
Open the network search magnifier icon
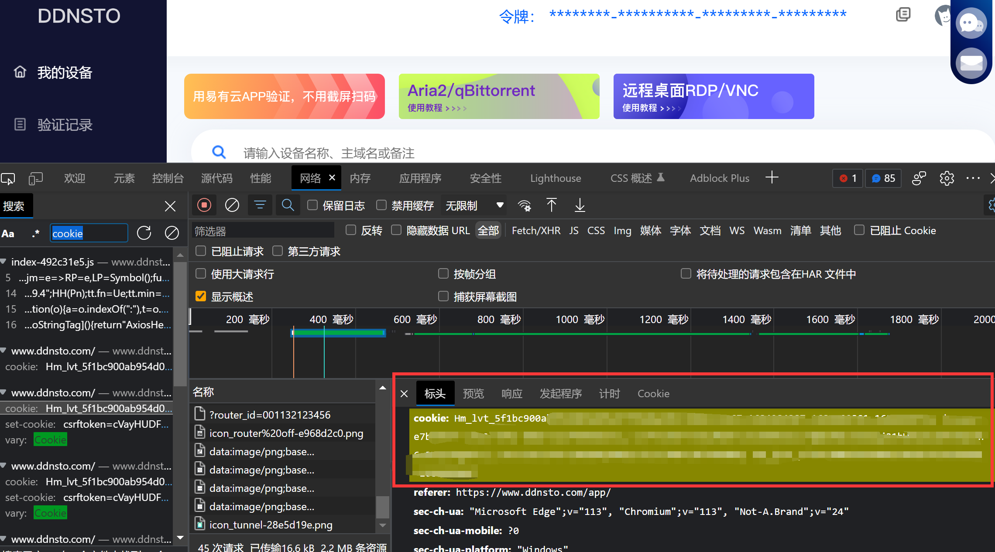pyautogui.click(x=288, y=205)
